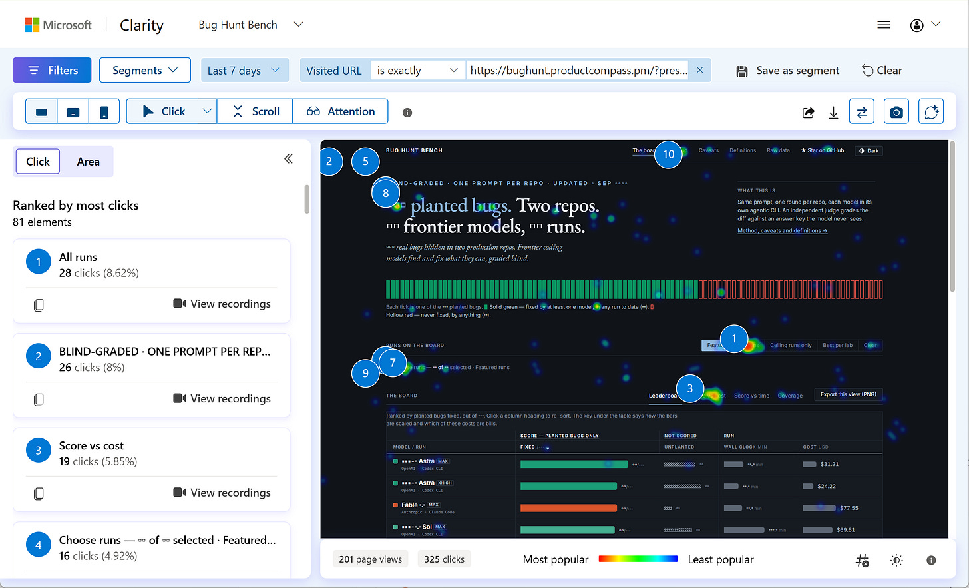
Task: Remove the Visited URL filter with X
Action: [x=699, y=70]
